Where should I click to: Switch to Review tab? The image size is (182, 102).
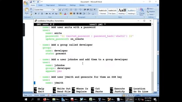[82, 5]
